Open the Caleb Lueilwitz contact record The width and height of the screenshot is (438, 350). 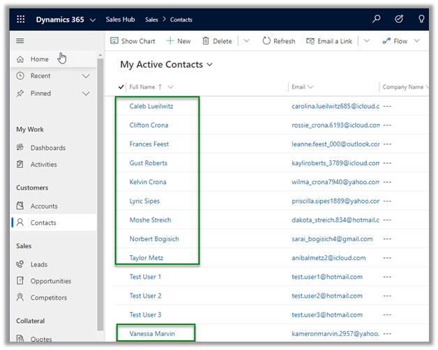click(x=151, y=107)
